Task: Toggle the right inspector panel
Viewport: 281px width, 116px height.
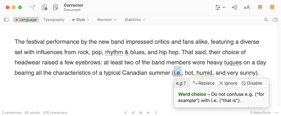Action: point(275,20)
